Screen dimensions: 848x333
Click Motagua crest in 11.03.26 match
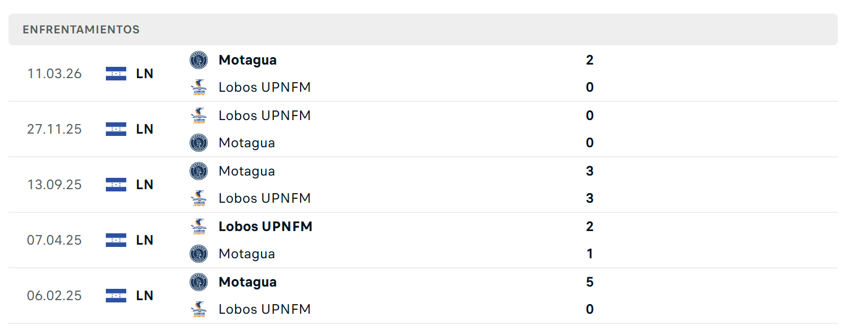[x=199, y=60]
